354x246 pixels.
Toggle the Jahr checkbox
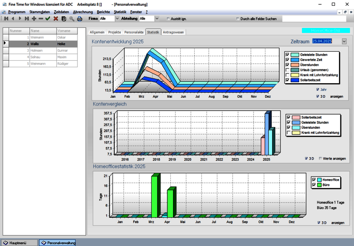[318, 90]
